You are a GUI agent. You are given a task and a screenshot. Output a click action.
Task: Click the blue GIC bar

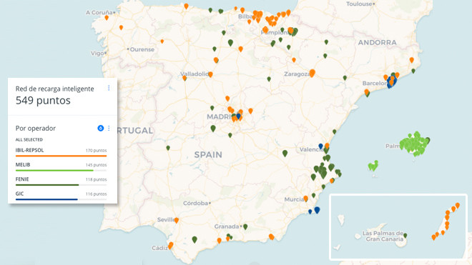[46, 199]
